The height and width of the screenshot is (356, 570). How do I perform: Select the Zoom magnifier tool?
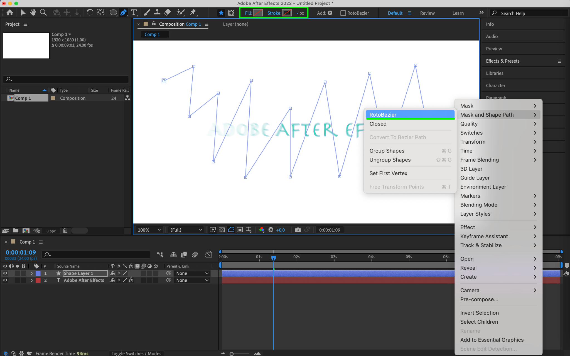pyautogui.click(x=43, y=13)
